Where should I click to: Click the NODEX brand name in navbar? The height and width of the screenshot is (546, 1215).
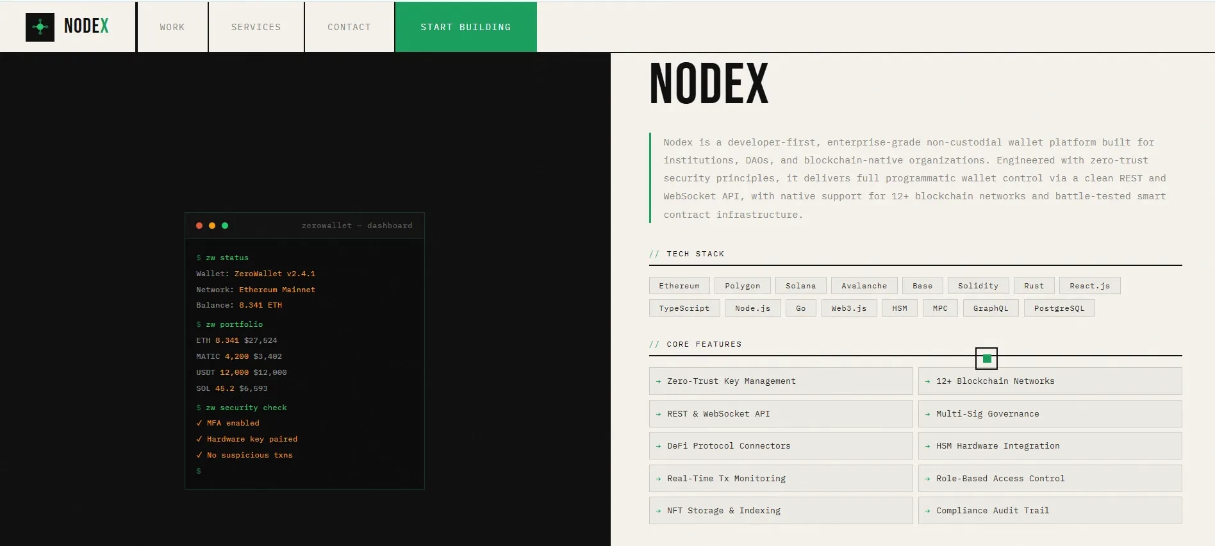click(87, 26)
